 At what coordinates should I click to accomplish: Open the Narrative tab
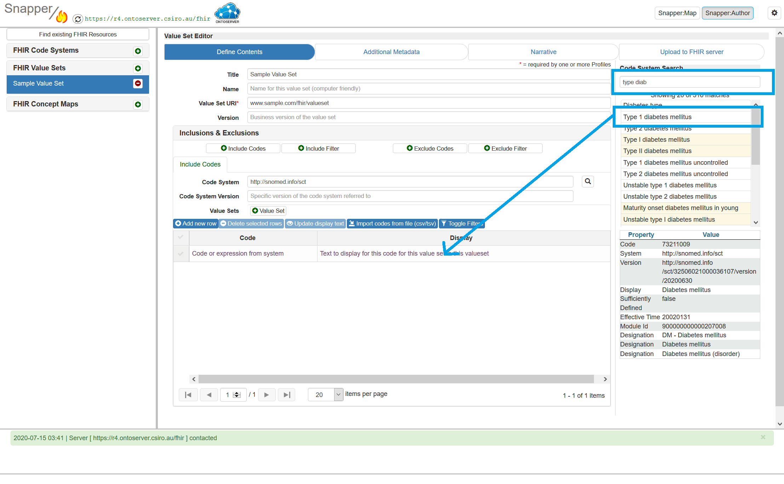[544, 52]
